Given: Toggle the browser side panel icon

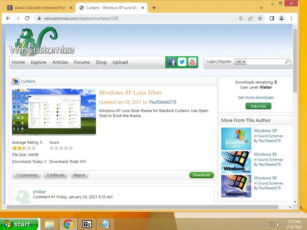Looking at the screenshot, I should point(272,18).
